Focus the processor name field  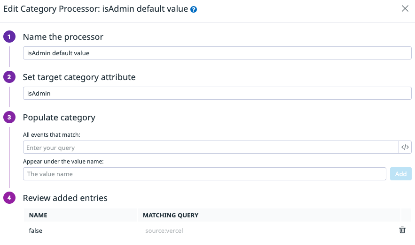(x=217, y=53)
